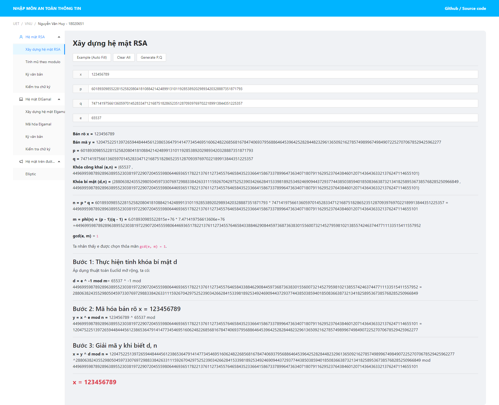Viewport: 499px width, 405px height.
Task: Click the user icon beside Hệ mật RSA
Action: (21, 37)
